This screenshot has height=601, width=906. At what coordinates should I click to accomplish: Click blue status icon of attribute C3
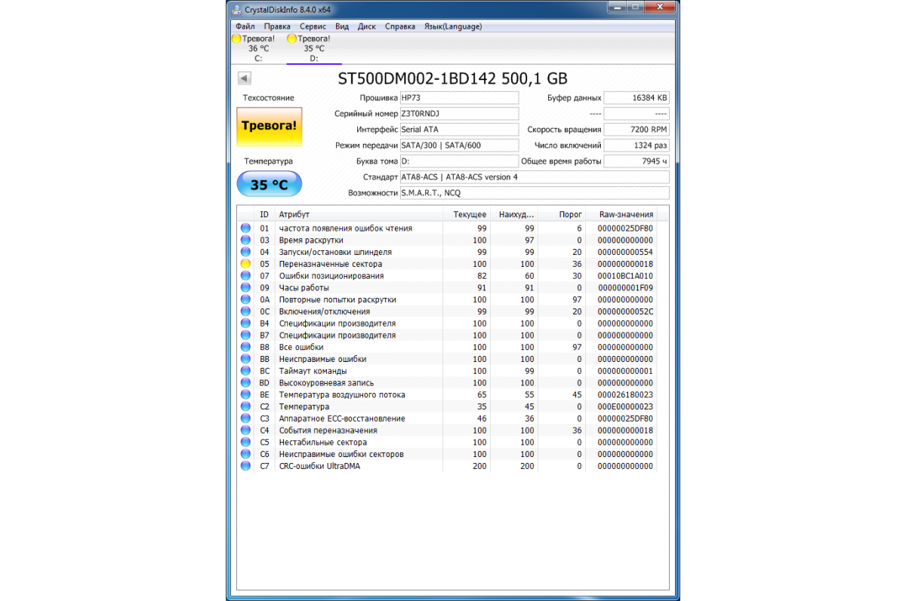pos(245,419)
